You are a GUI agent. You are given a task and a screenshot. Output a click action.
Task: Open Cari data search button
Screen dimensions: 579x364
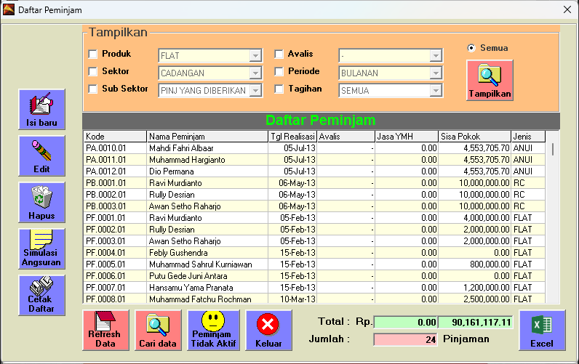click(x=158, y=330)
